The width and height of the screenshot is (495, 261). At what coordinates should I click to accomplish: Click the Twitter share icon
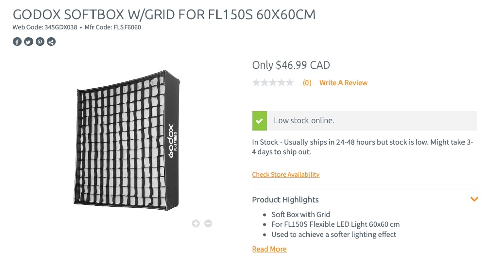coord(28,42)
